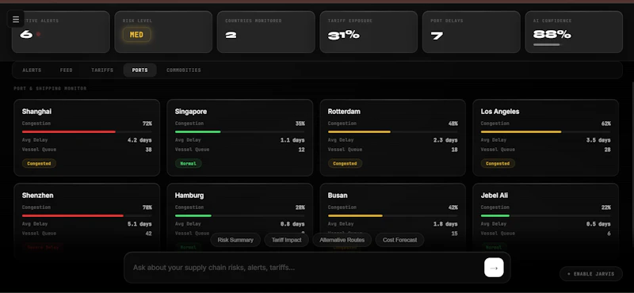The image size is (634, 293).
Task: Click Shanghai congestion progress bar
Action: [x=87, y=131]
